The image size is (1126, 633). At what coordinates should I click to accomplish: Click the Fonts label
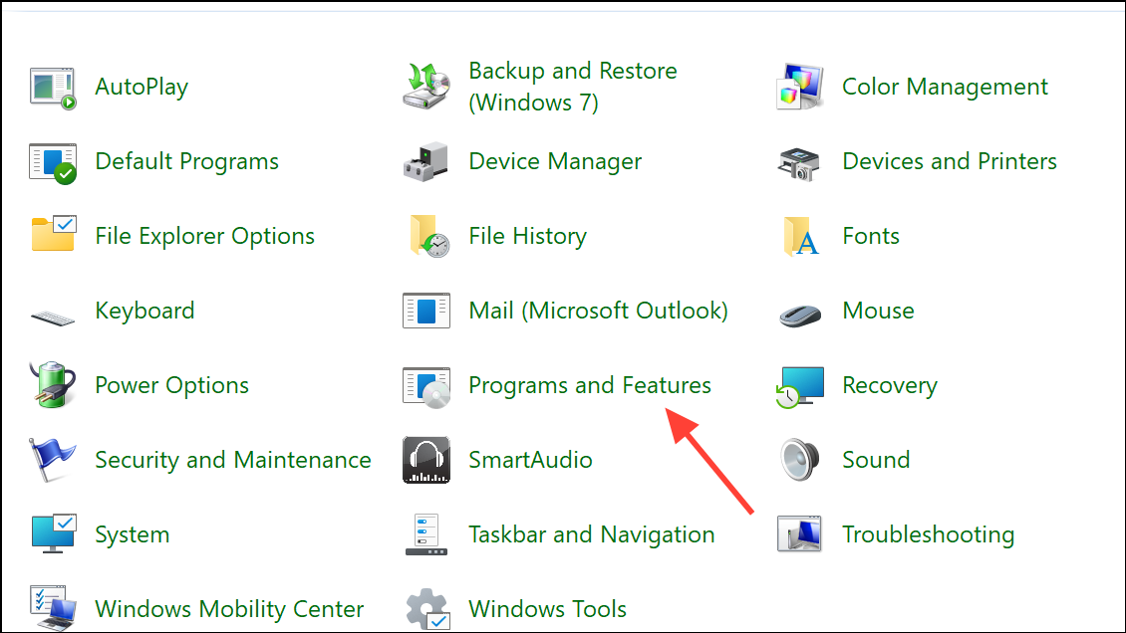870,236
